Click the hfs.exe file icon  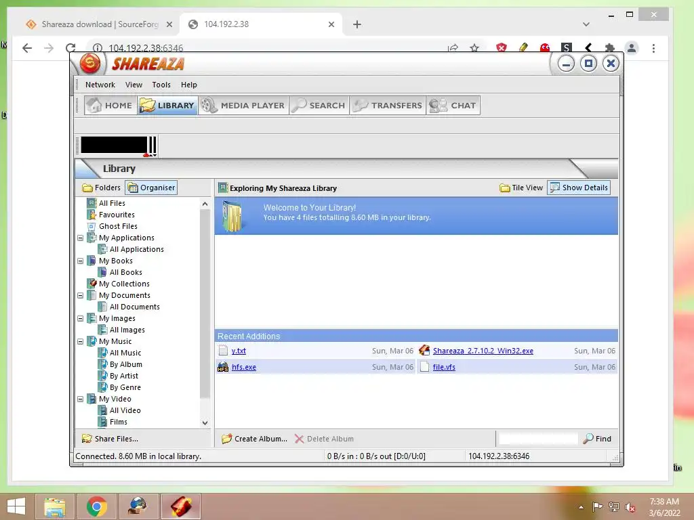point(223,367)
